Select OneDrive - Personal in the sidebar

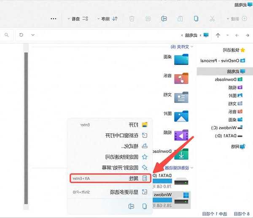pos(225,61)
